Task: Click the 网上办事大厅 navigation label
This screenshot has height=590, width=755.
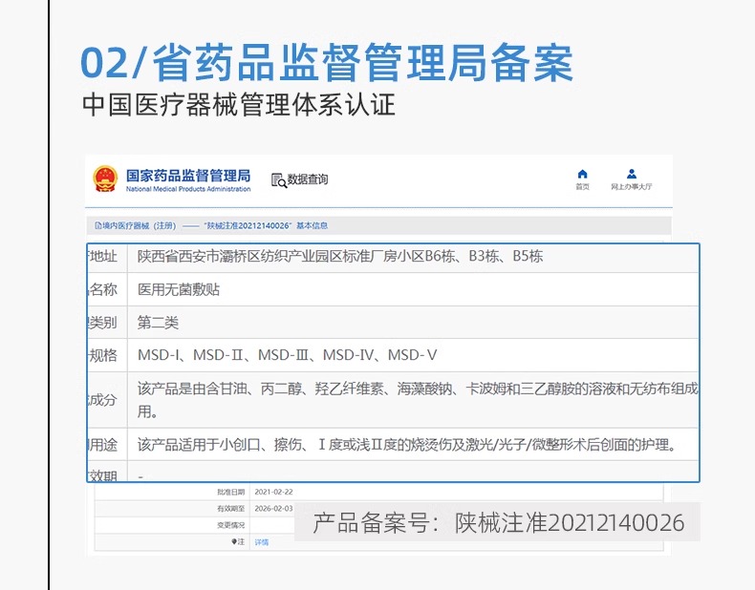Action: [x=632, y=187]
